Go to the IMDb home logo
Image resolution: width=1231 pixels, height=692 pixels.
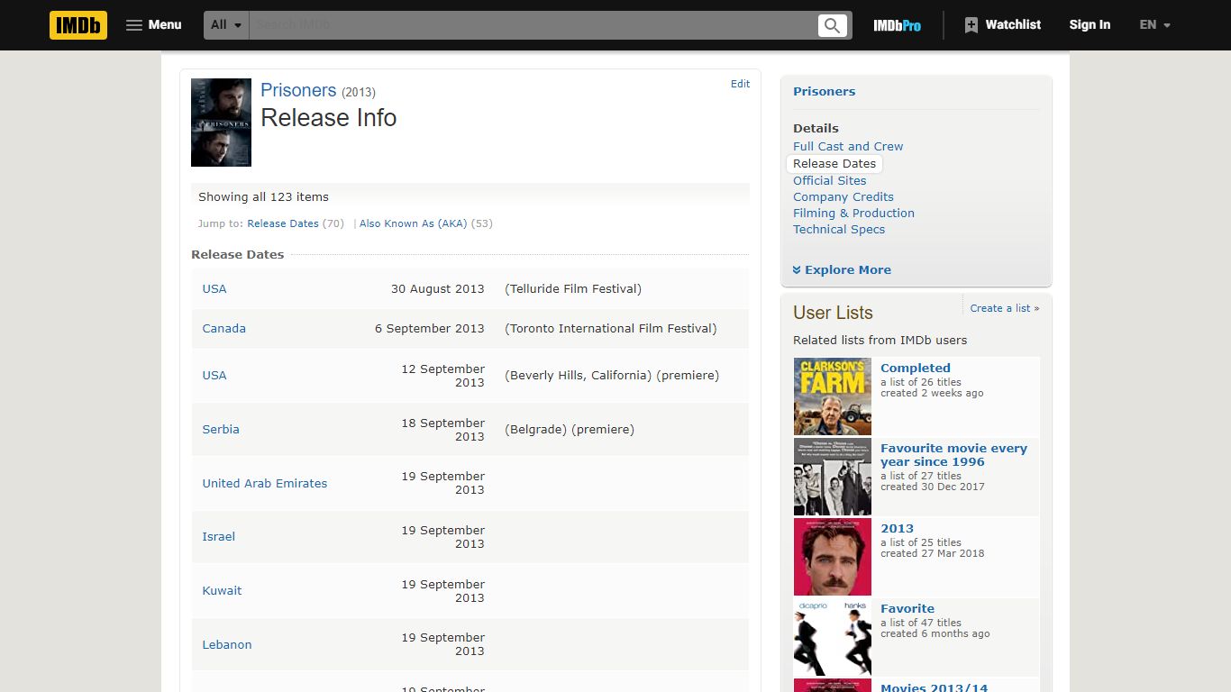coord(78,25)
